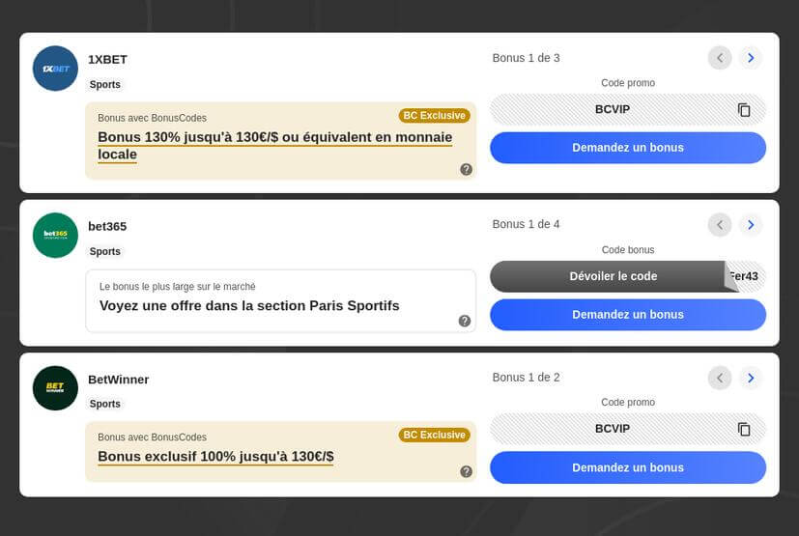The height and width of the screenshot is (536, 799).
Task: Click the 'Bonus 1 de 3' counter
Action: (x=526, y=58)
